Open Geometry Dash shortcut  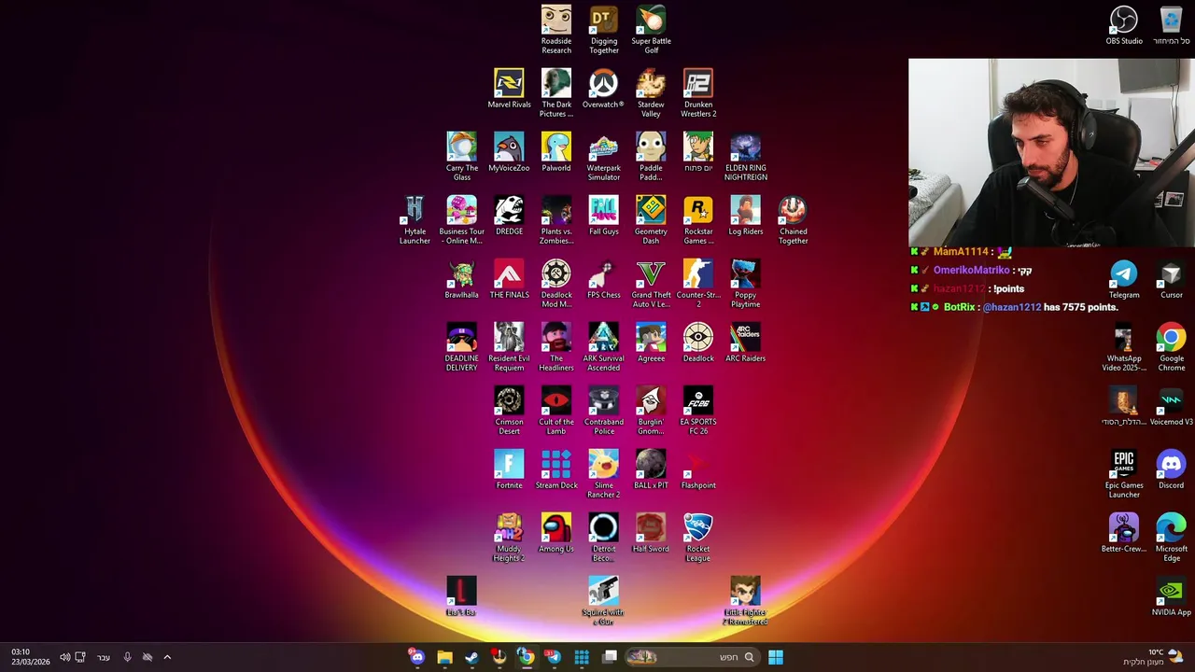click(651, 220)
